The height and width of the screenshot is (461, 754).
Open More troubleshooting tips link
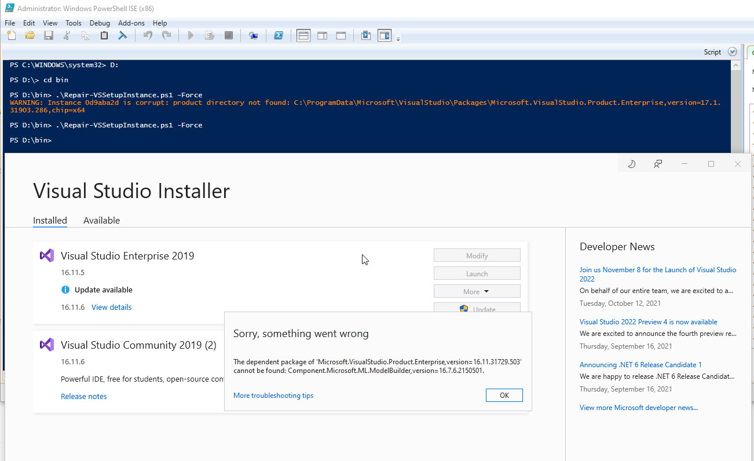point(273,396)
